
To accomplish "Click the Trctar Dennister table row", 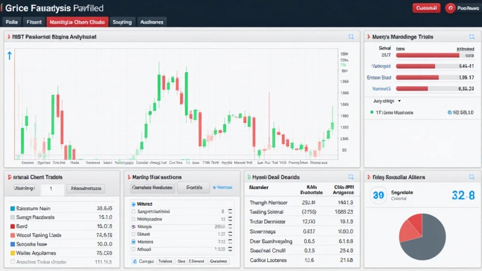I will [301, 222].
